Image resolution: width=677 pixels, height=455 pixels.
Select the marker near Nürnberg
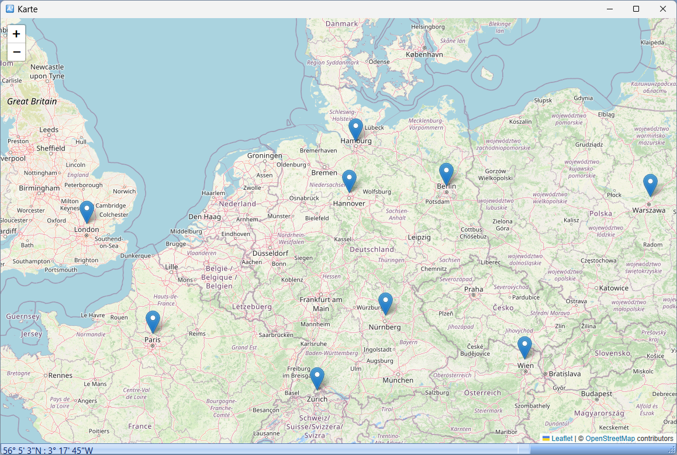(385, 303)
